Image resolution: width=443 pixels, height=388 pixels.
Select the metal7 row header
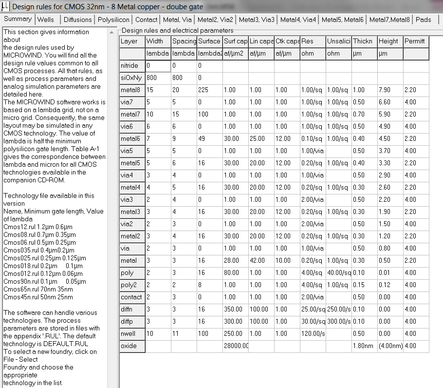(132, 114)
